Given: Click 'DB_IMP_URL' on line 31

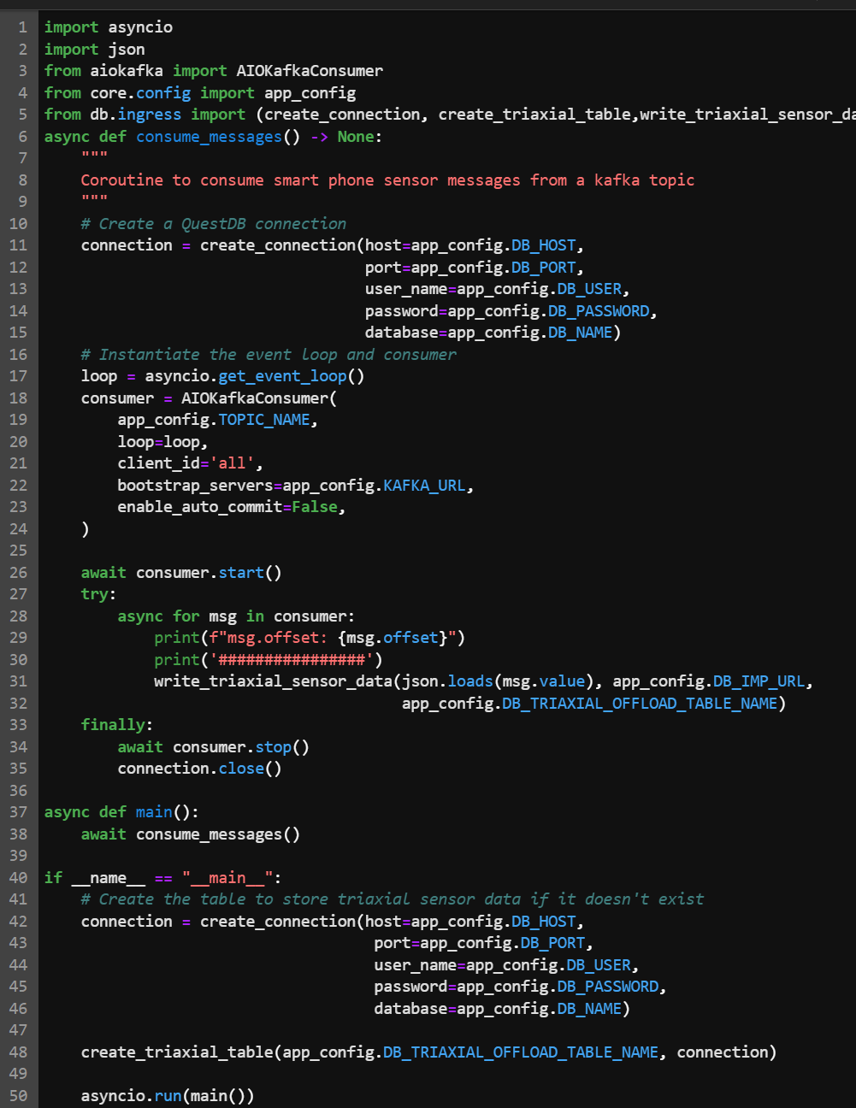Looking at the screenshot, I should [759, 681].
